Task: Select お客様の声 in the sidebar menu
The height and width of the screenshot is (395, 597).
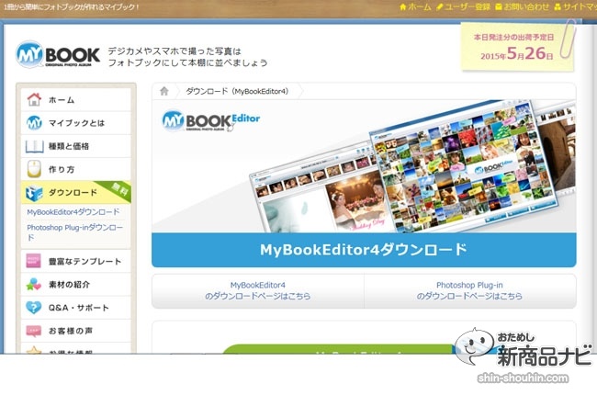Action: 75,331
